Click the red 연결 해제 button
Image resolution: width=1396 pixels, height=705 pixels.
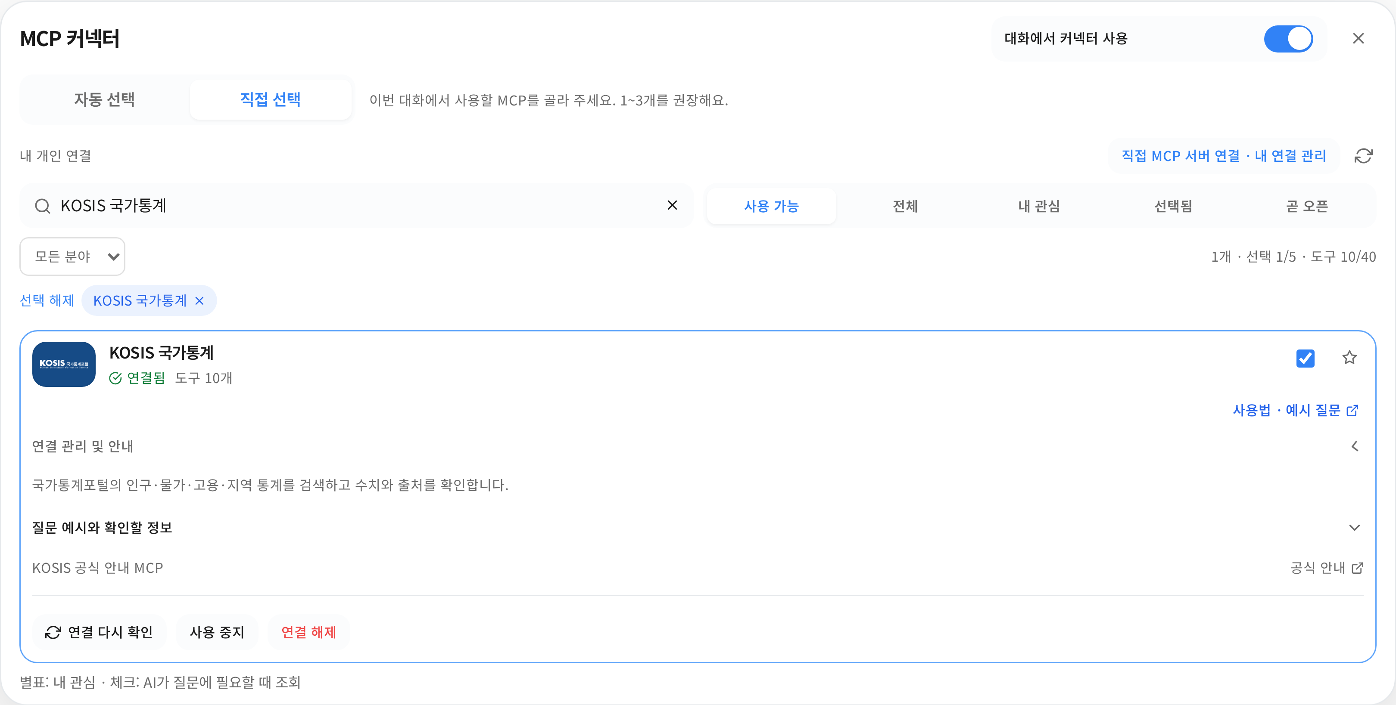[x=308, y=632]
